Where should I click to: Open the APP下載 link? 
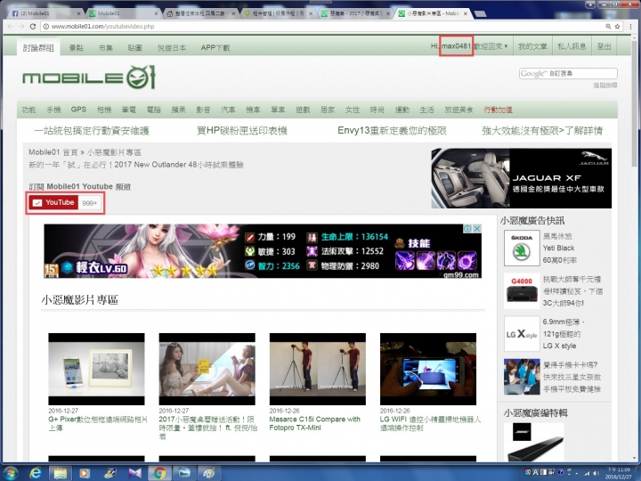coord(215,48)
